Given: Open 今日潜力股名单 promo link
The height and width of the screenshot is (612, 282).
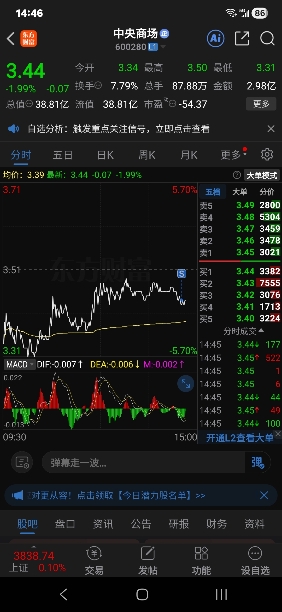Looking at the screenshot, I should coord(141,495).
